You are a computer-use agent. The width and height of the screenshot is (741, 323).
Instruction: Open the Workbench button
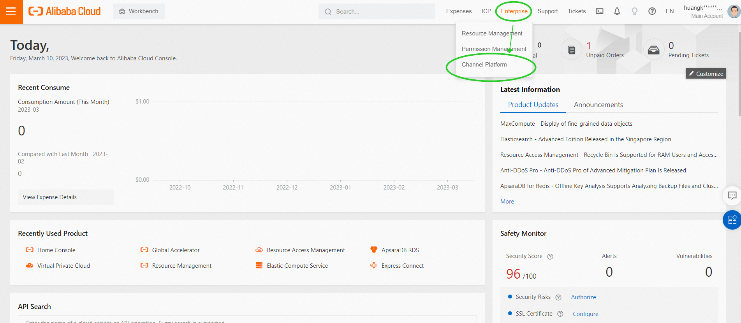[x=139, y=11]
